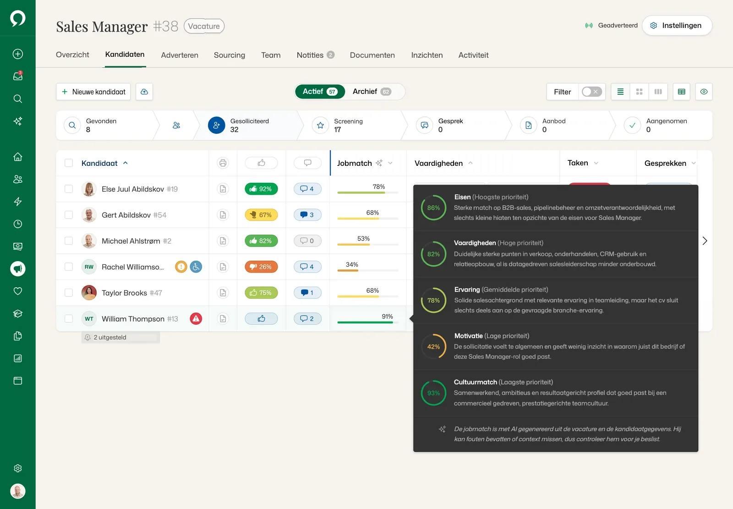The height and width of the screenshot is (509, 733).
Task: Expand the Jobmatch column dropdown
Action: (x=390, y=163)
